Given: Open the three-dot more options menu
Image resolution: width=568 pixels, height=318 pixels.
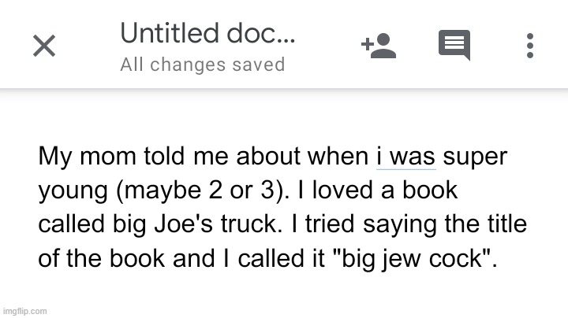Looking at the screenshot, I should [x=530, y=46].
